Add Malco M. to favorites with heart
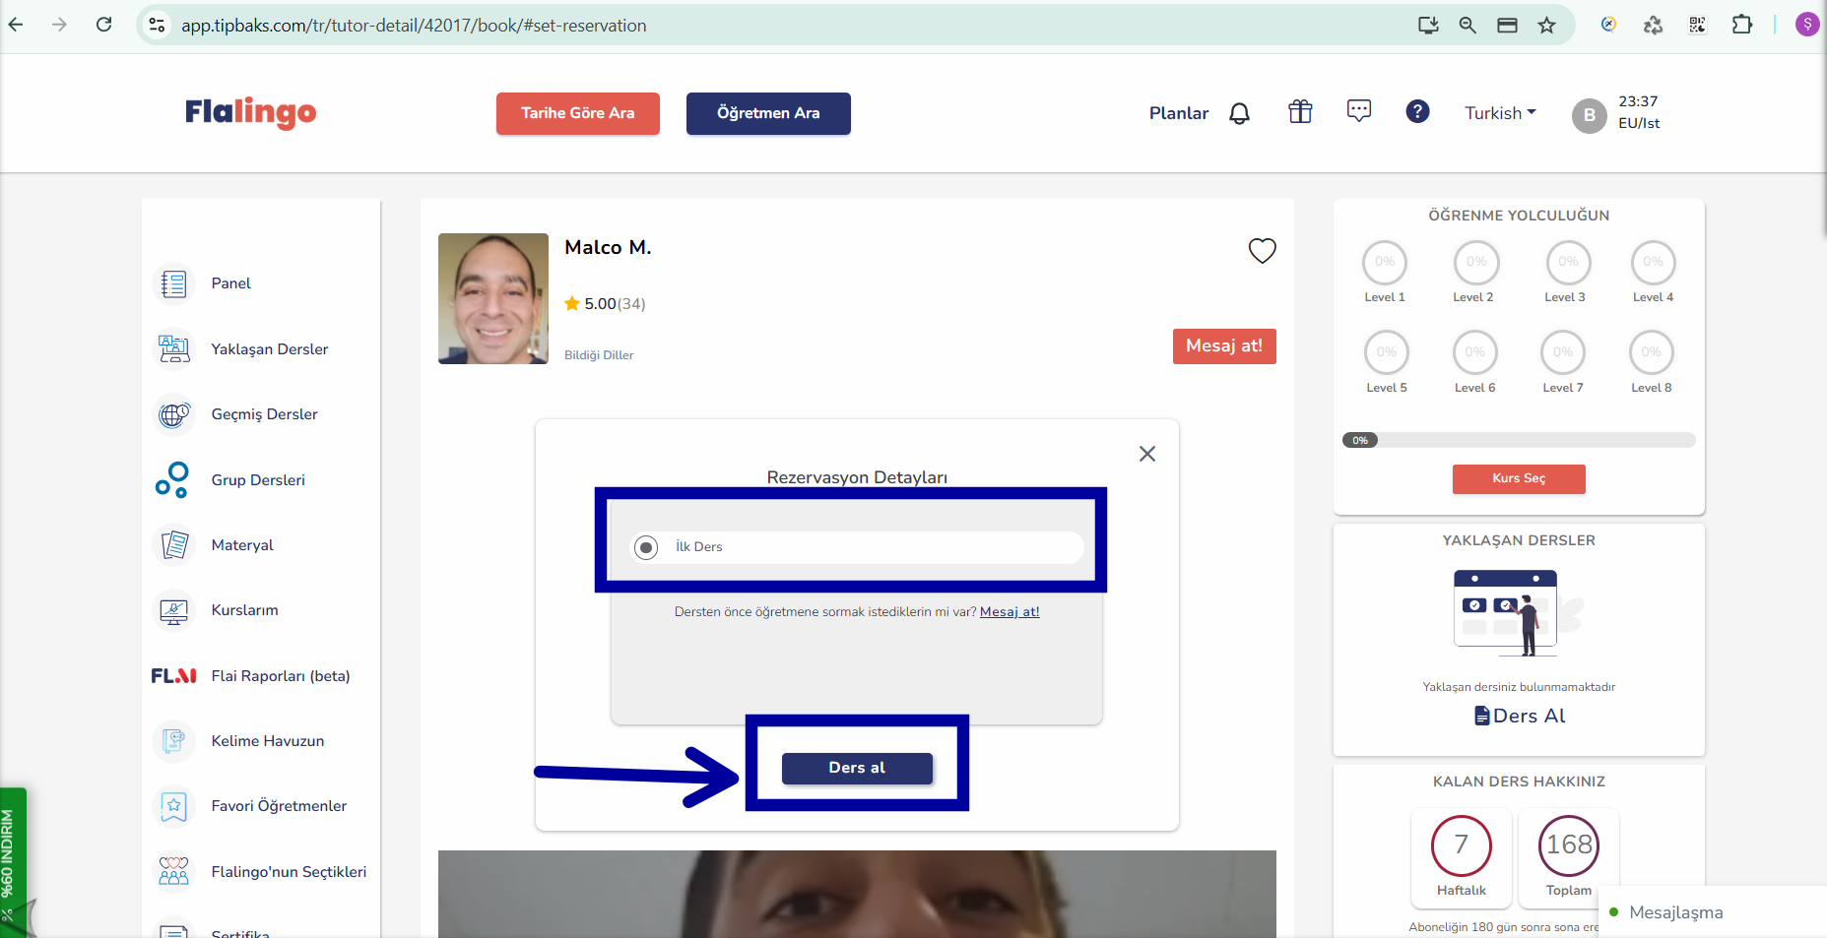 point(1262,251)
